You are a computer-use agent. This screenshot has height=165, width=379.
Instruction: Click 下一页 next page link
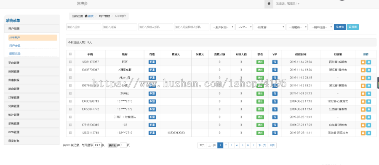[262, 145]
